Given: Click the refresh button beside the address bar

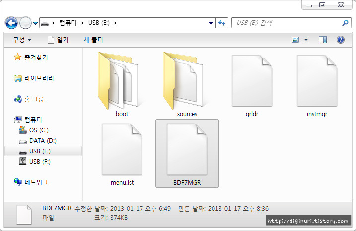Looking at the screenshot, I should 222,23.
